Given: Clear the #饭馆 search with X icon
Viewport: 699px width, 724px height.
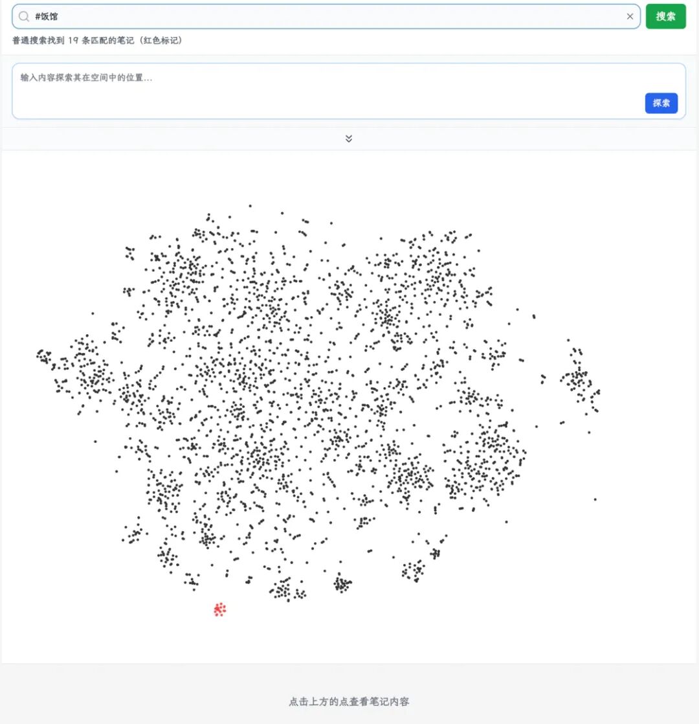Looking at the screenshot, I should (630, 16).
